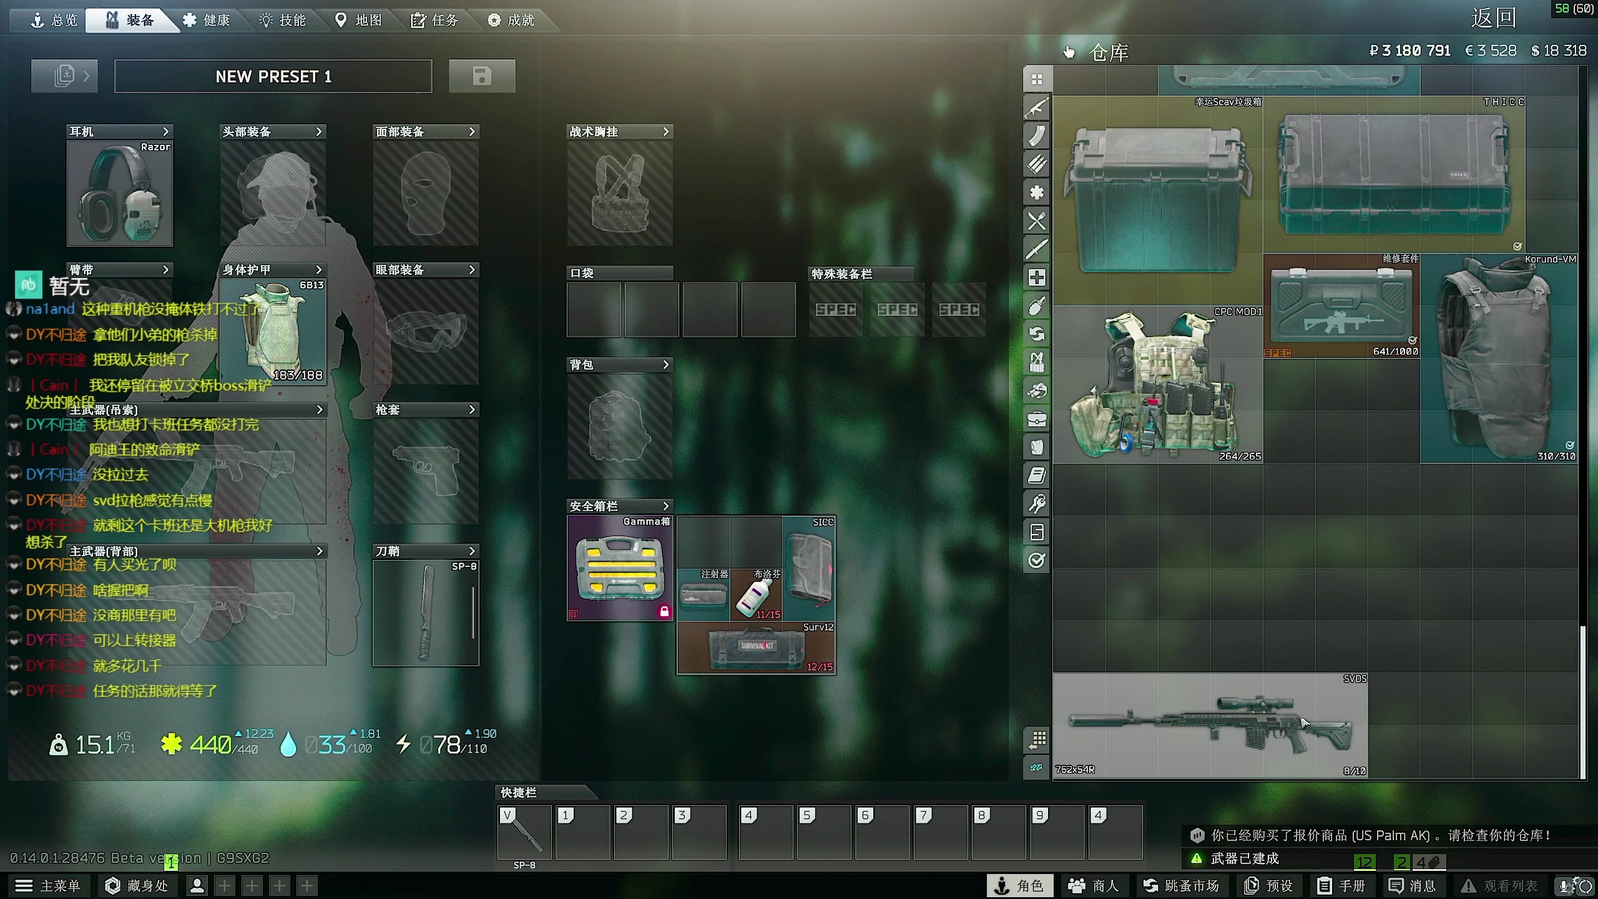Filter stash by body armor icon
Screen dimensions: 1598x899
(1037, 447)
